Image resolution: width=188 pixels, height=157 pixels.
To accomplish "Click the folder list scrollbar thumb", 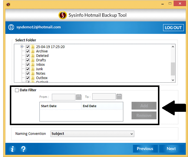I will [x=173, y=69].
